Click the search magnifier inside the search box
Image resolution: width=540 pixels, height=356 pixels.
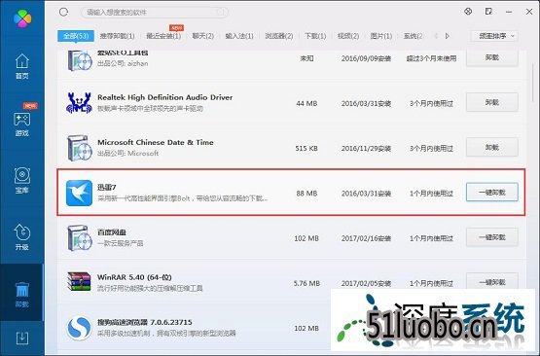point(221,13)
